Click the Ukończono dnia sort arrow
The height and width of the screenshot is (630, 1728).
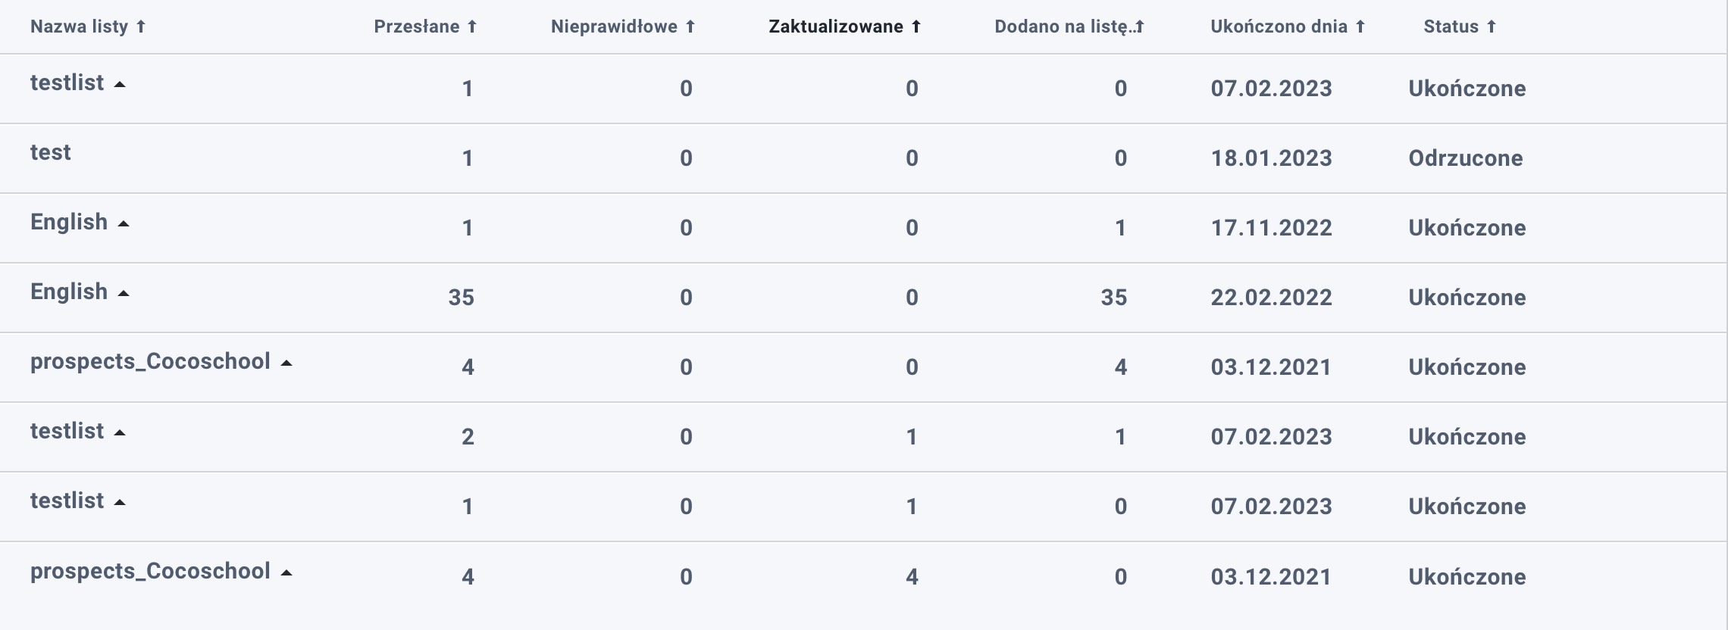point(1360,27)
